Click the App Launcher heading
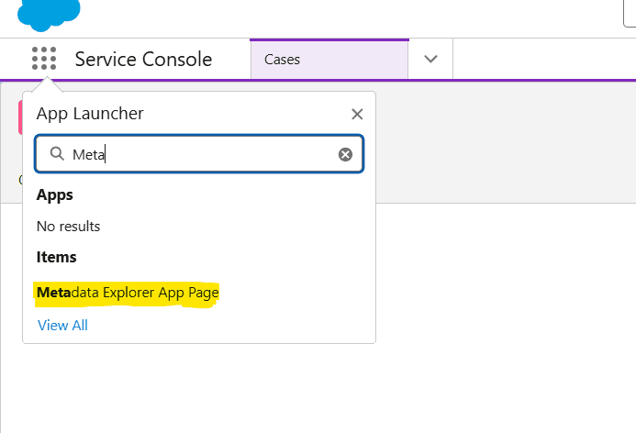This screenshot has width=636, height=433. (90, 114)
